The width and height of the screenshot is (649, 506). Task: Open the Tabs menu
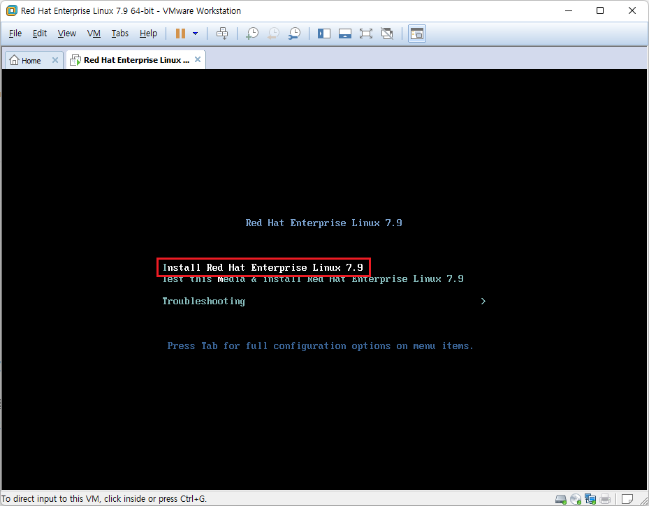pyautogui.click(x=120, y=34)
